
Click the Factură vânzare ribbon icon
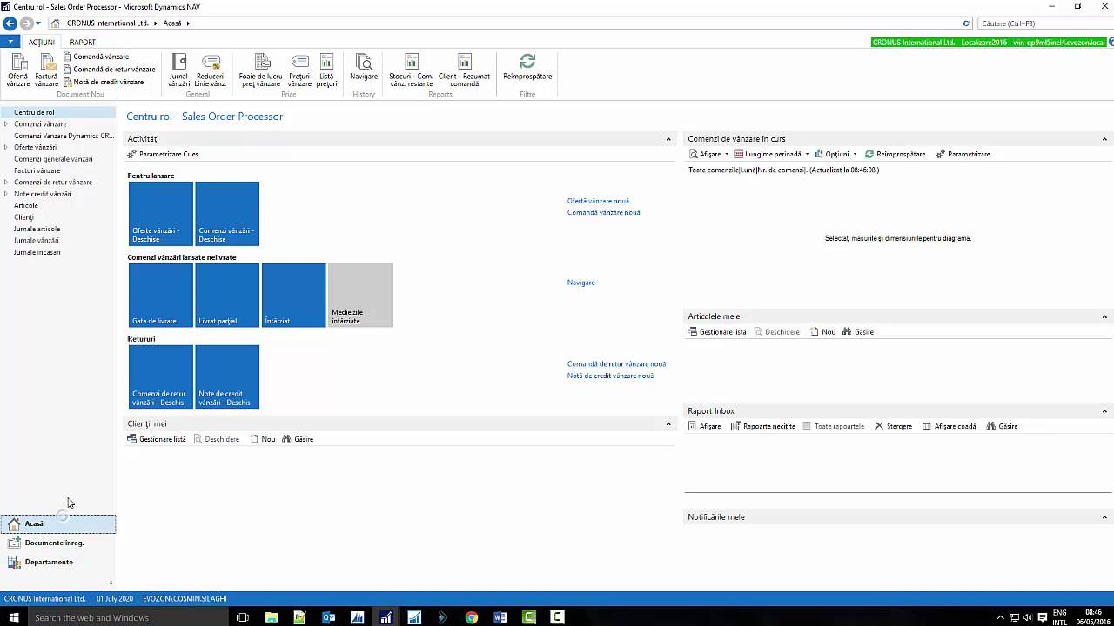[46, 70]
